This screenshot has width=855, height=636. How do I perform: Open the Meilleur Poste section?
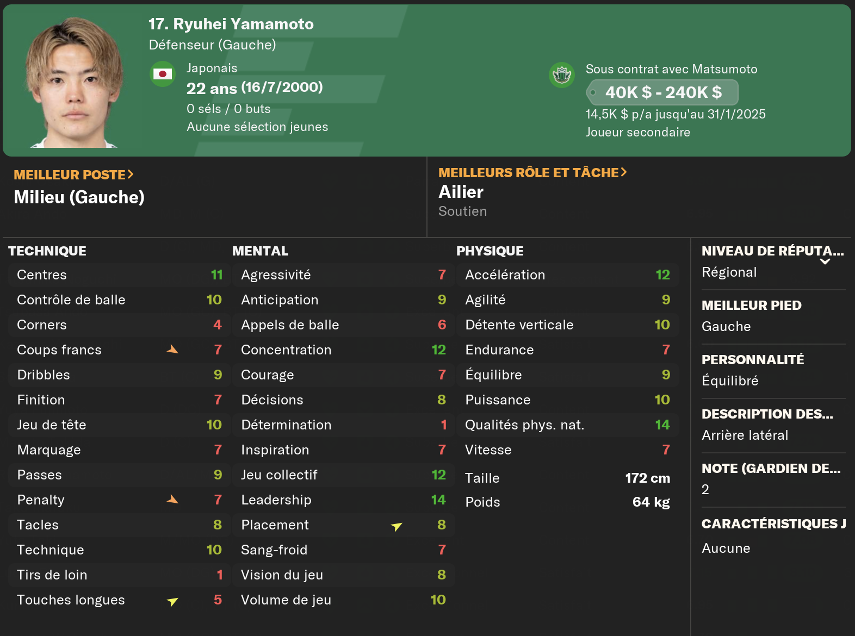click(73, 174)
